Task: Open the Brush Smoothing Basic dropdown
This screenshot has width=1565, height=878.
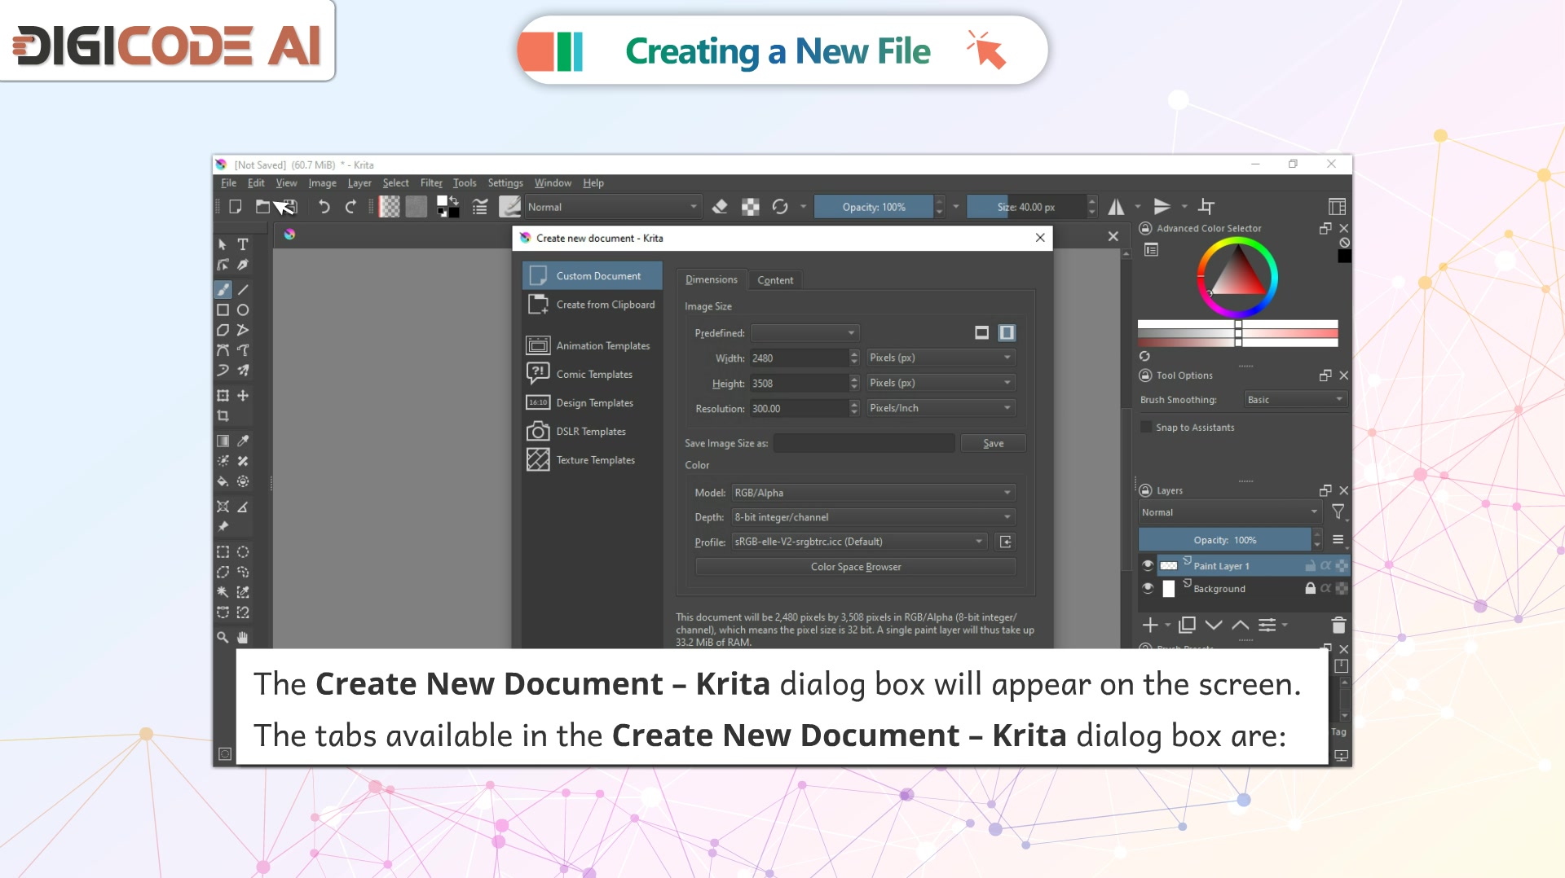Action: (x=1295, y=400)
